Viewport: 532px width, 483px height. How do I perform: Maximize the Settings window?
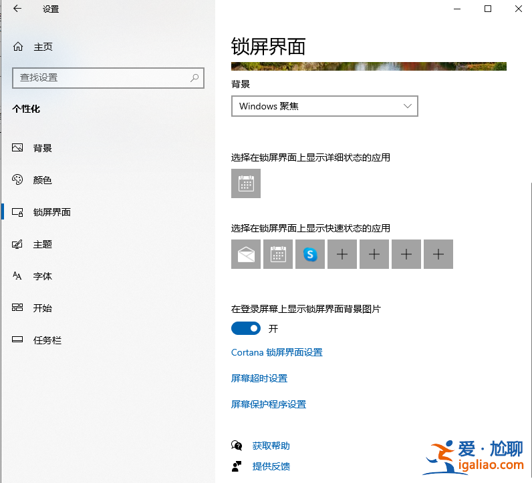(488, 9)
